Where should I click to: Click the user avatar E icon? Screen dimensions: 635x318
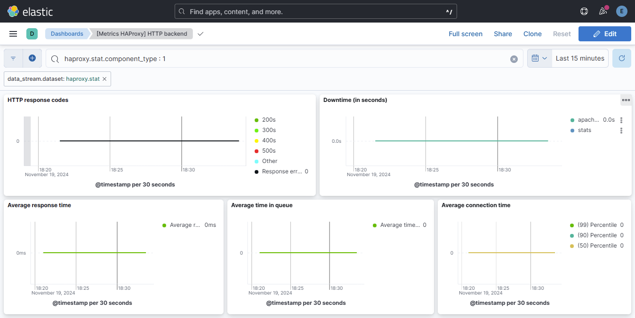coord(621,11)
